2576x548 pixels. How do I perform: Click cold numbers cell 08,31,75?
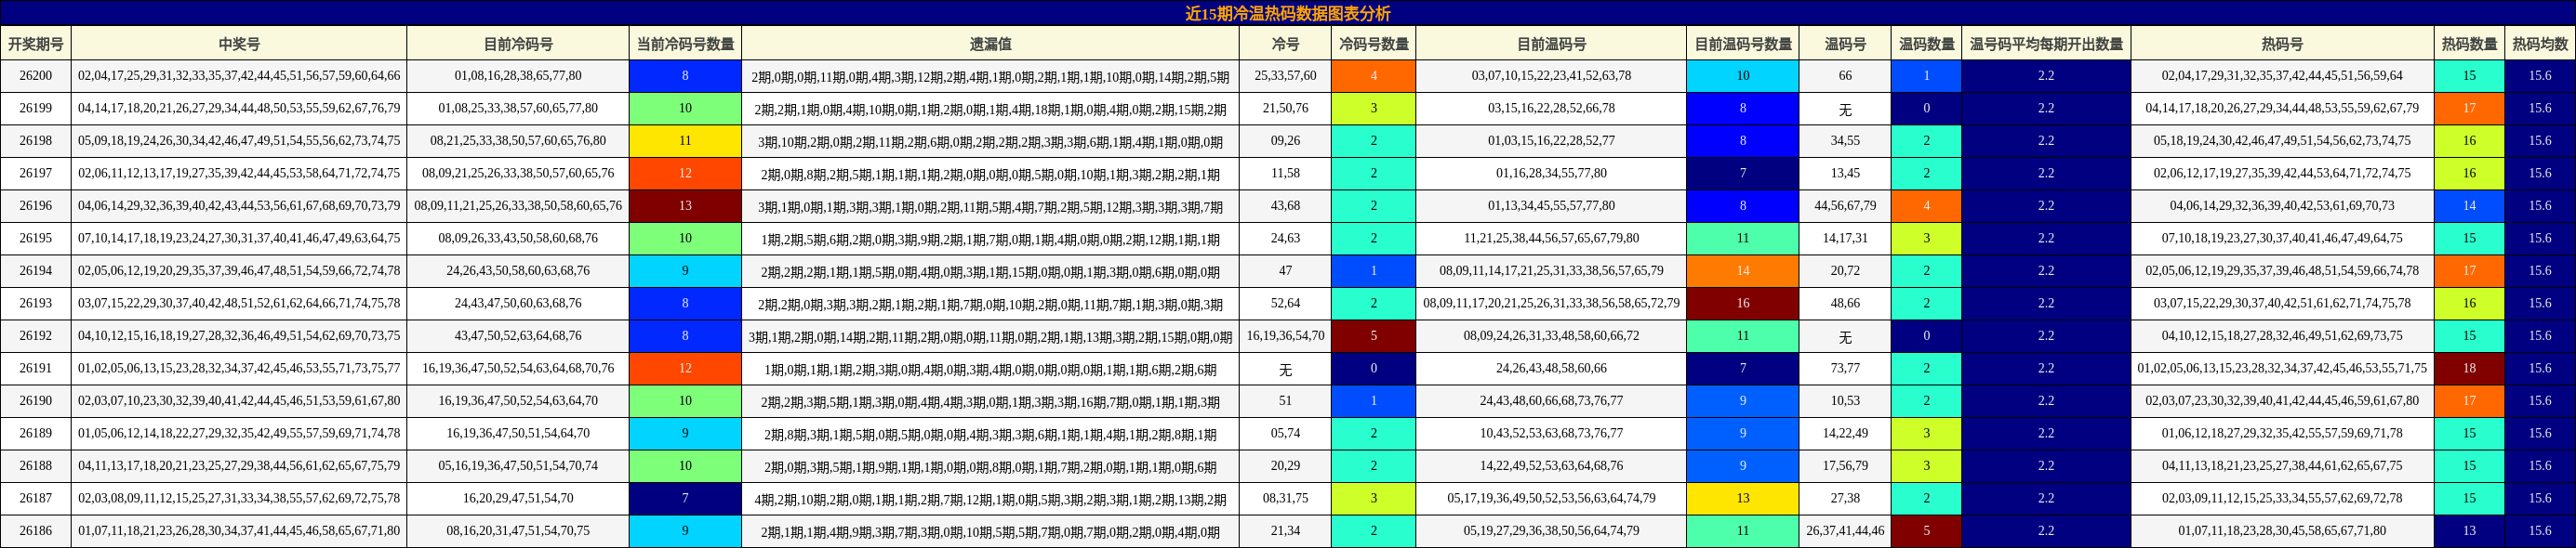[1285, 498]
